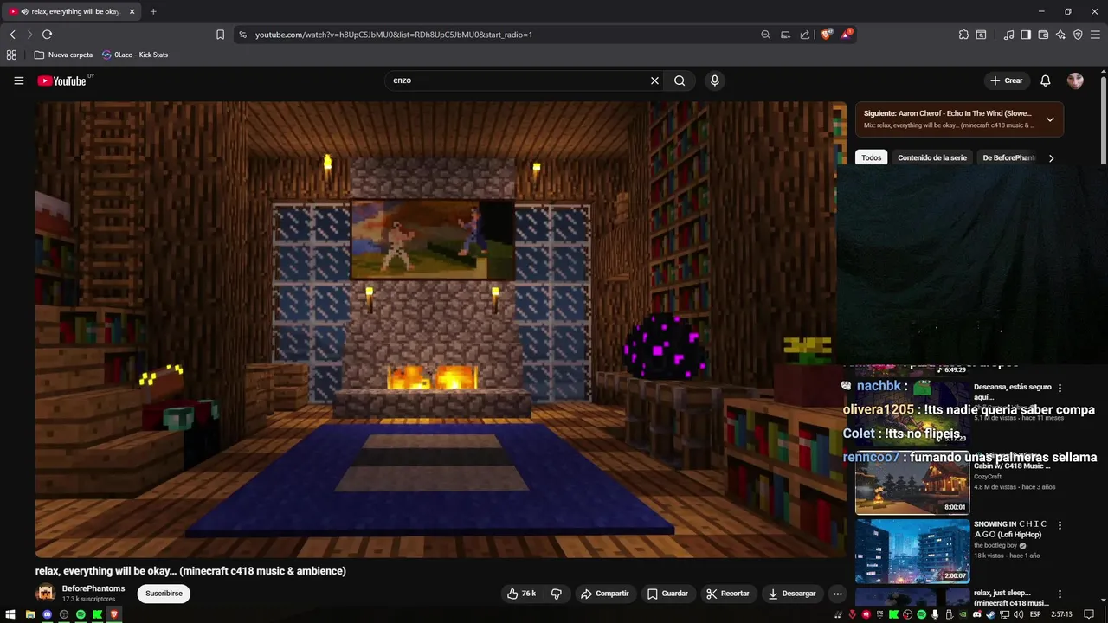Start voice search with the microphone
Screen dimensions: 1108x623
coord(714,80)
